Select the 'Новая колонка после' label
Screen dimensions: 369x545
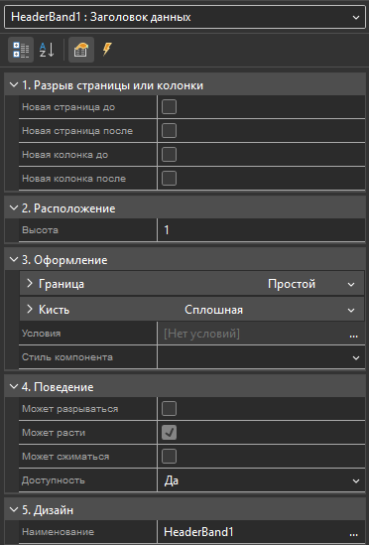tap(74, 179)
